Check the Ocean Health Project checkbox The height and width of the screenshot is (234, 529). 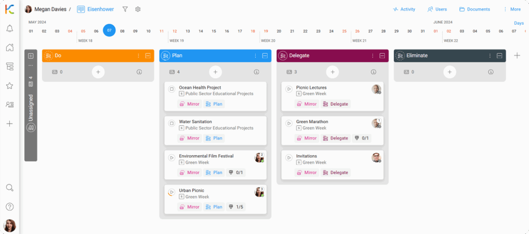coord(172,89)
